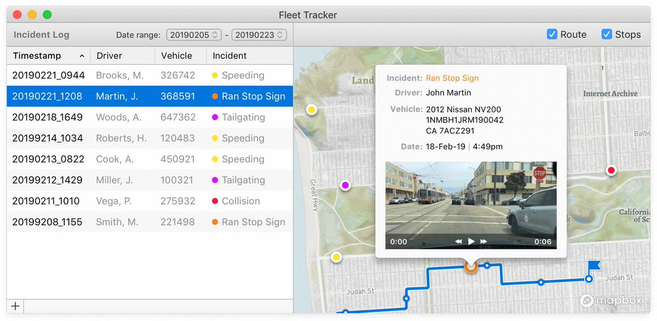Click Ran Stop Sign in Smith's row

tap(253, 222)
